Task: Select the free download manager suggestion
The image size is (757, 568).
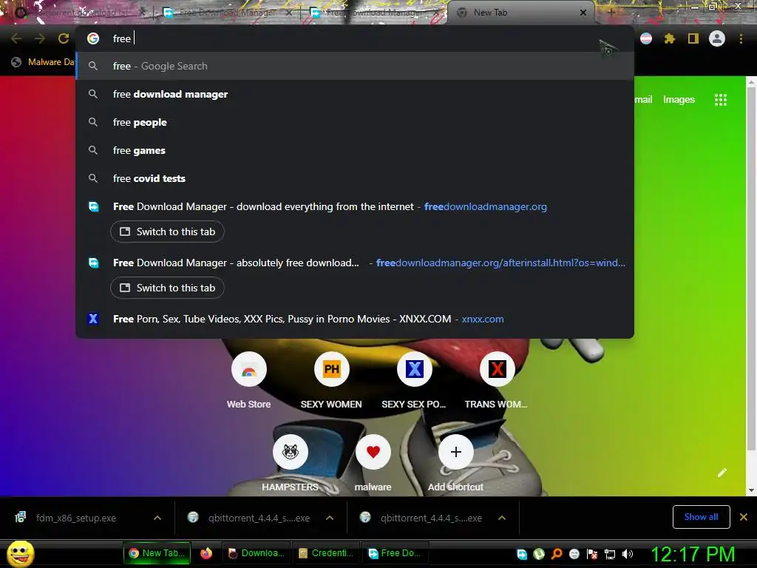Action: [355, 94]
